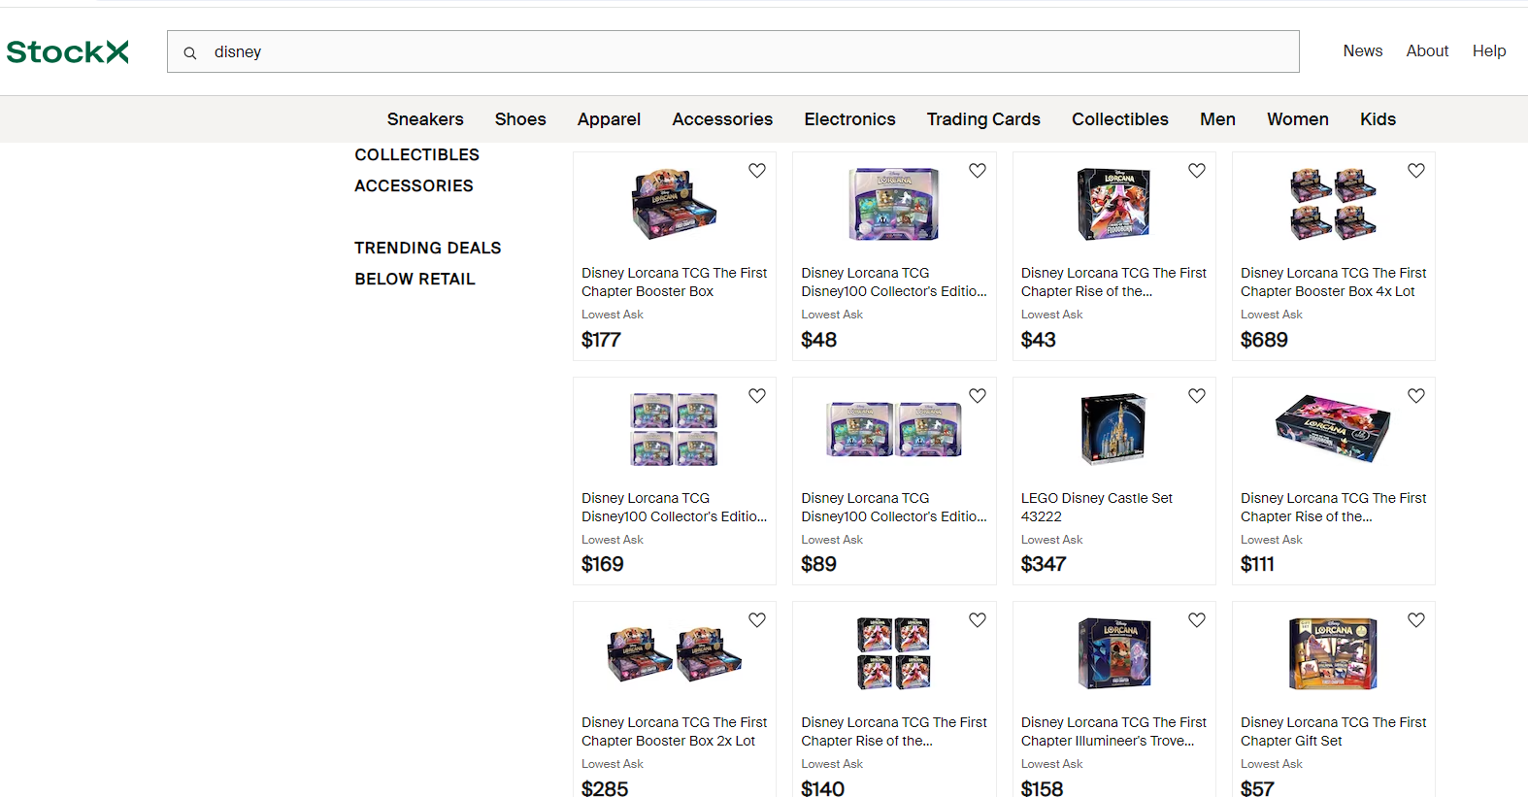Open the Sneakers category

pos(425,119)
